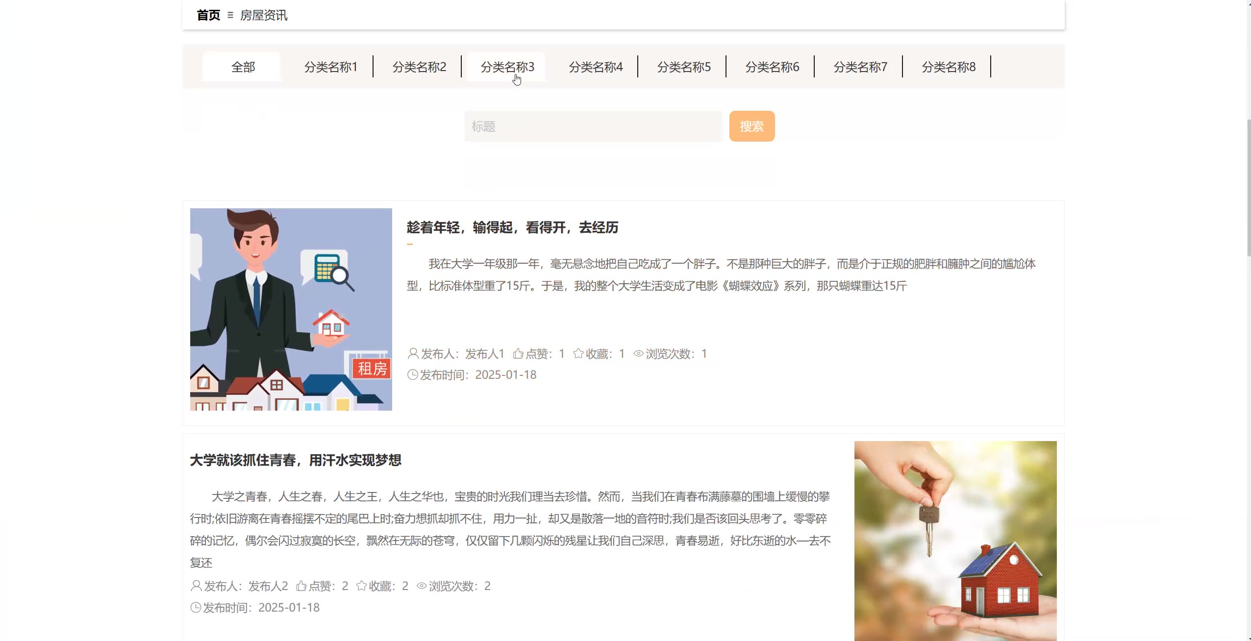Switch to 分类名称3 tab
Image resolution: width=1251 pixels, height=641 pixels.
507,67
